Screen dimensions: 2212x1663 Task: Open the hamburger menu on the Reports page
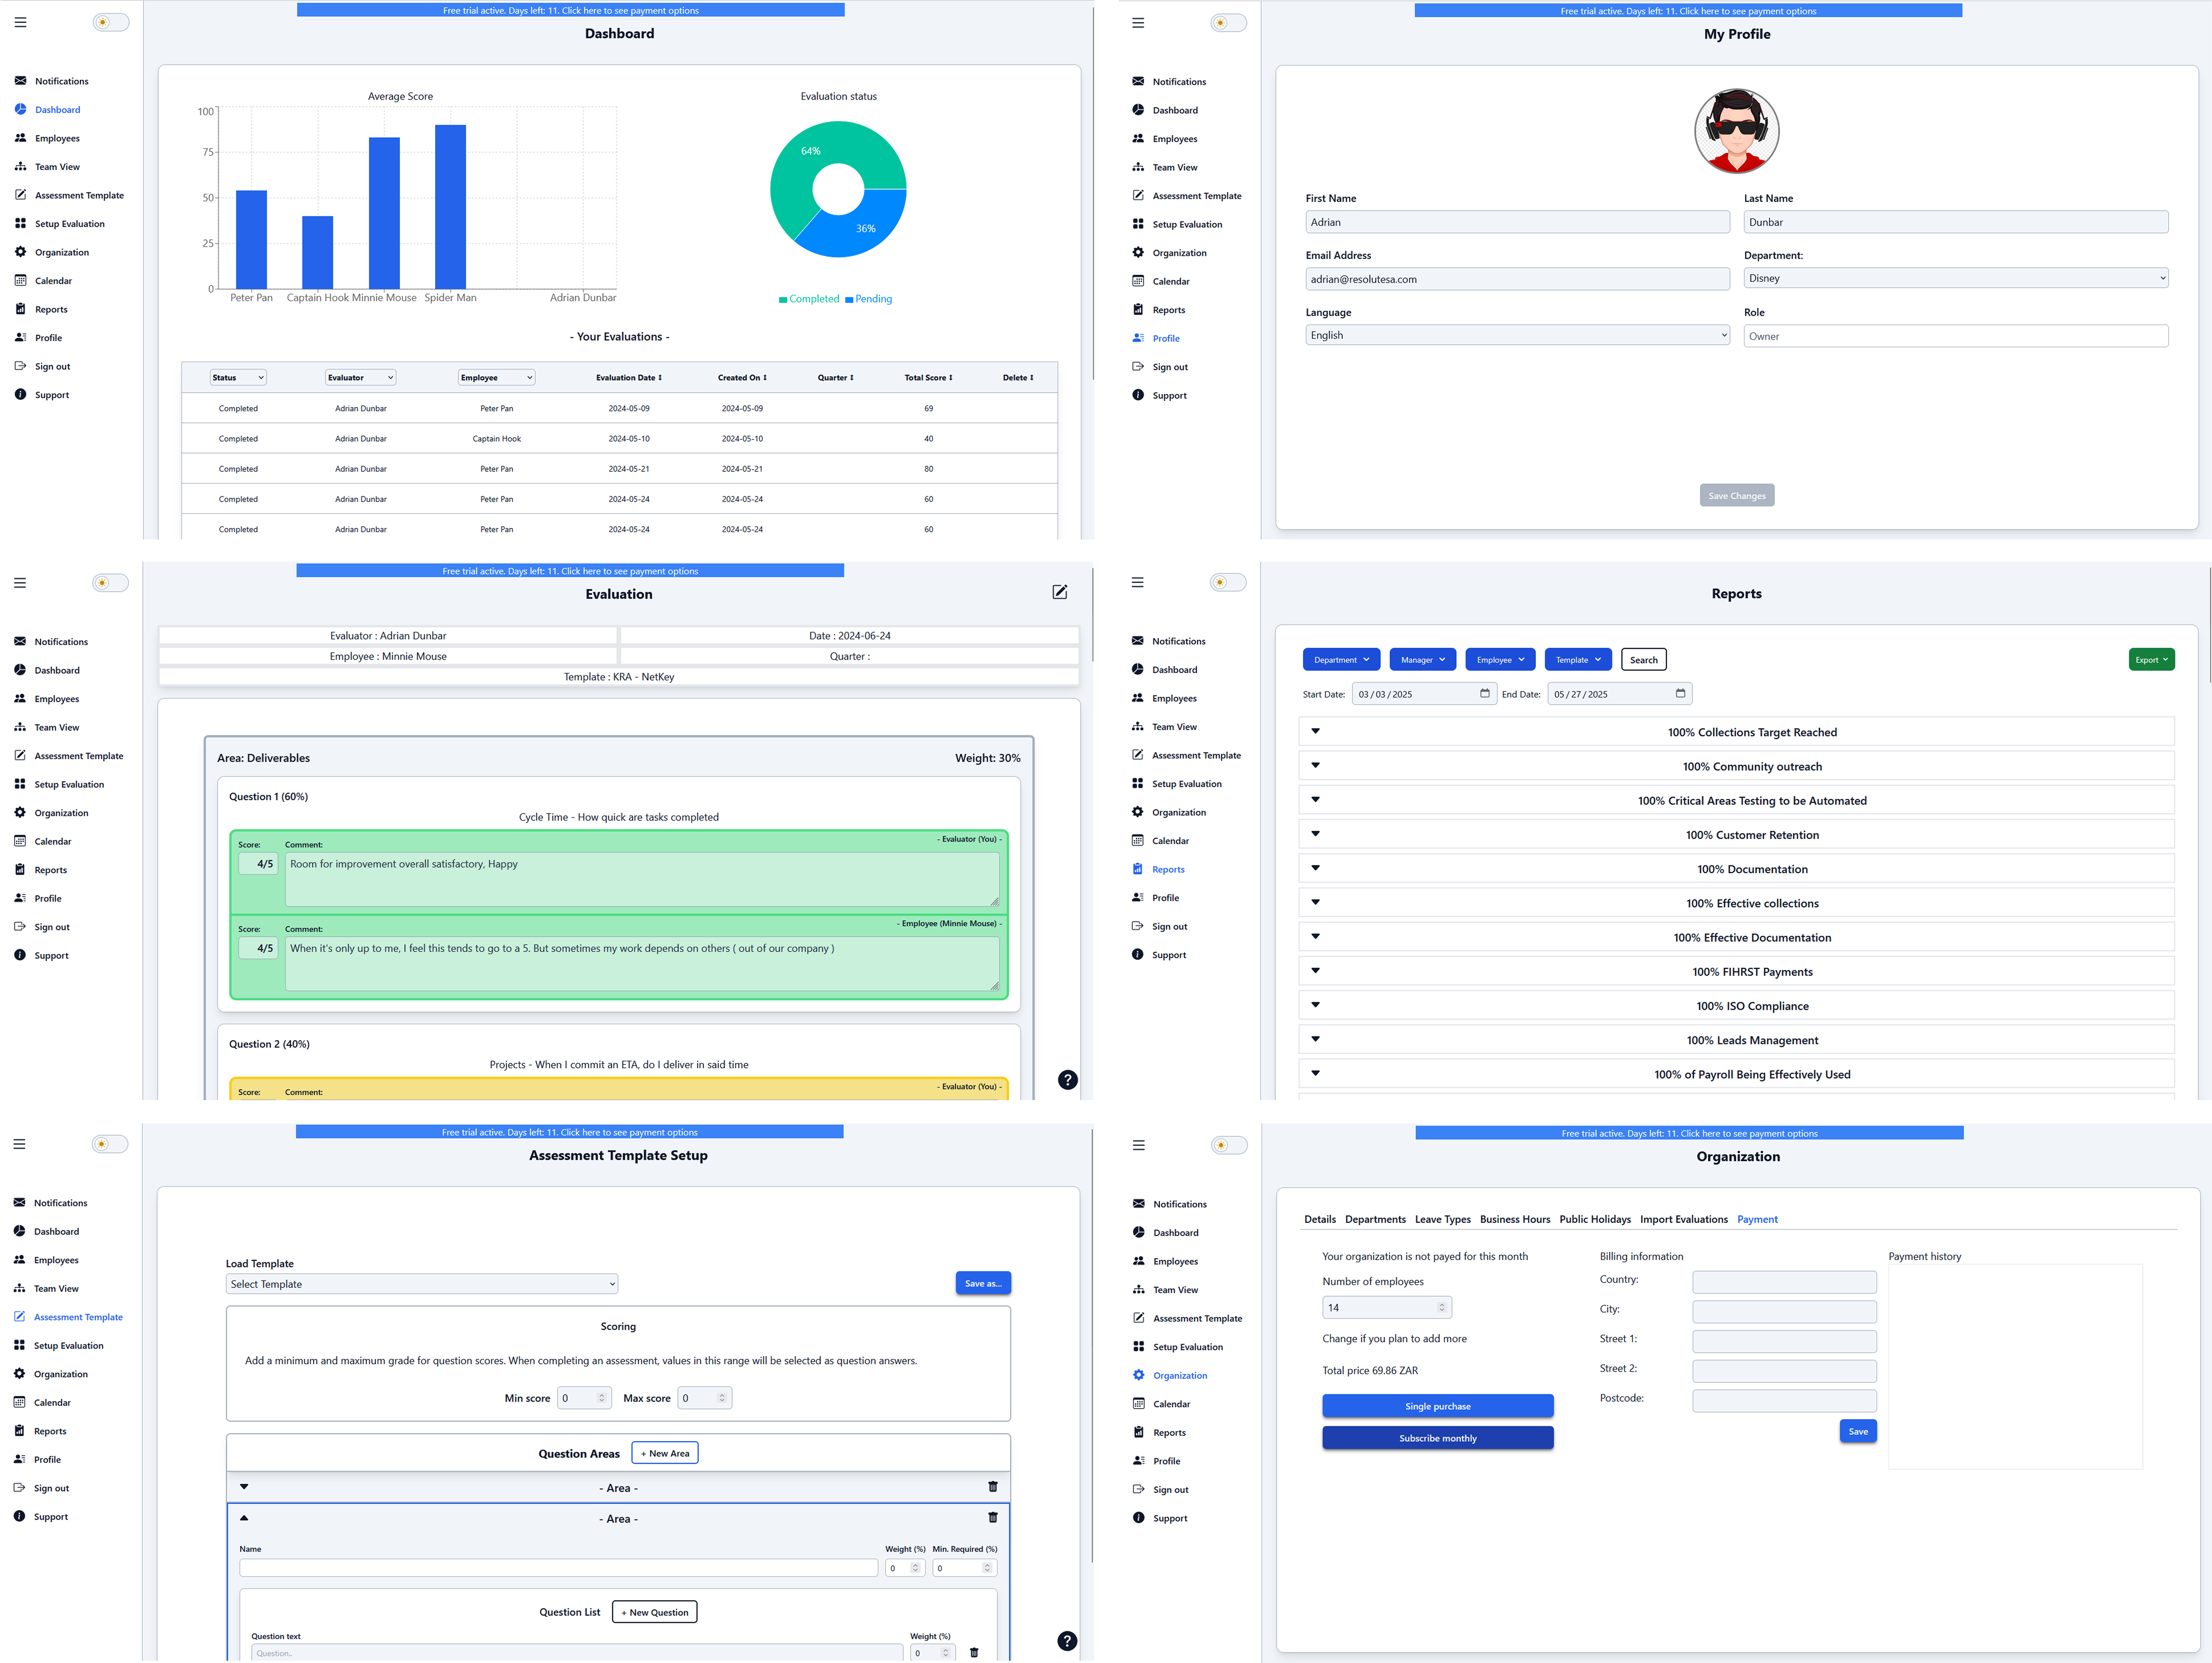tap(1137, 582)
